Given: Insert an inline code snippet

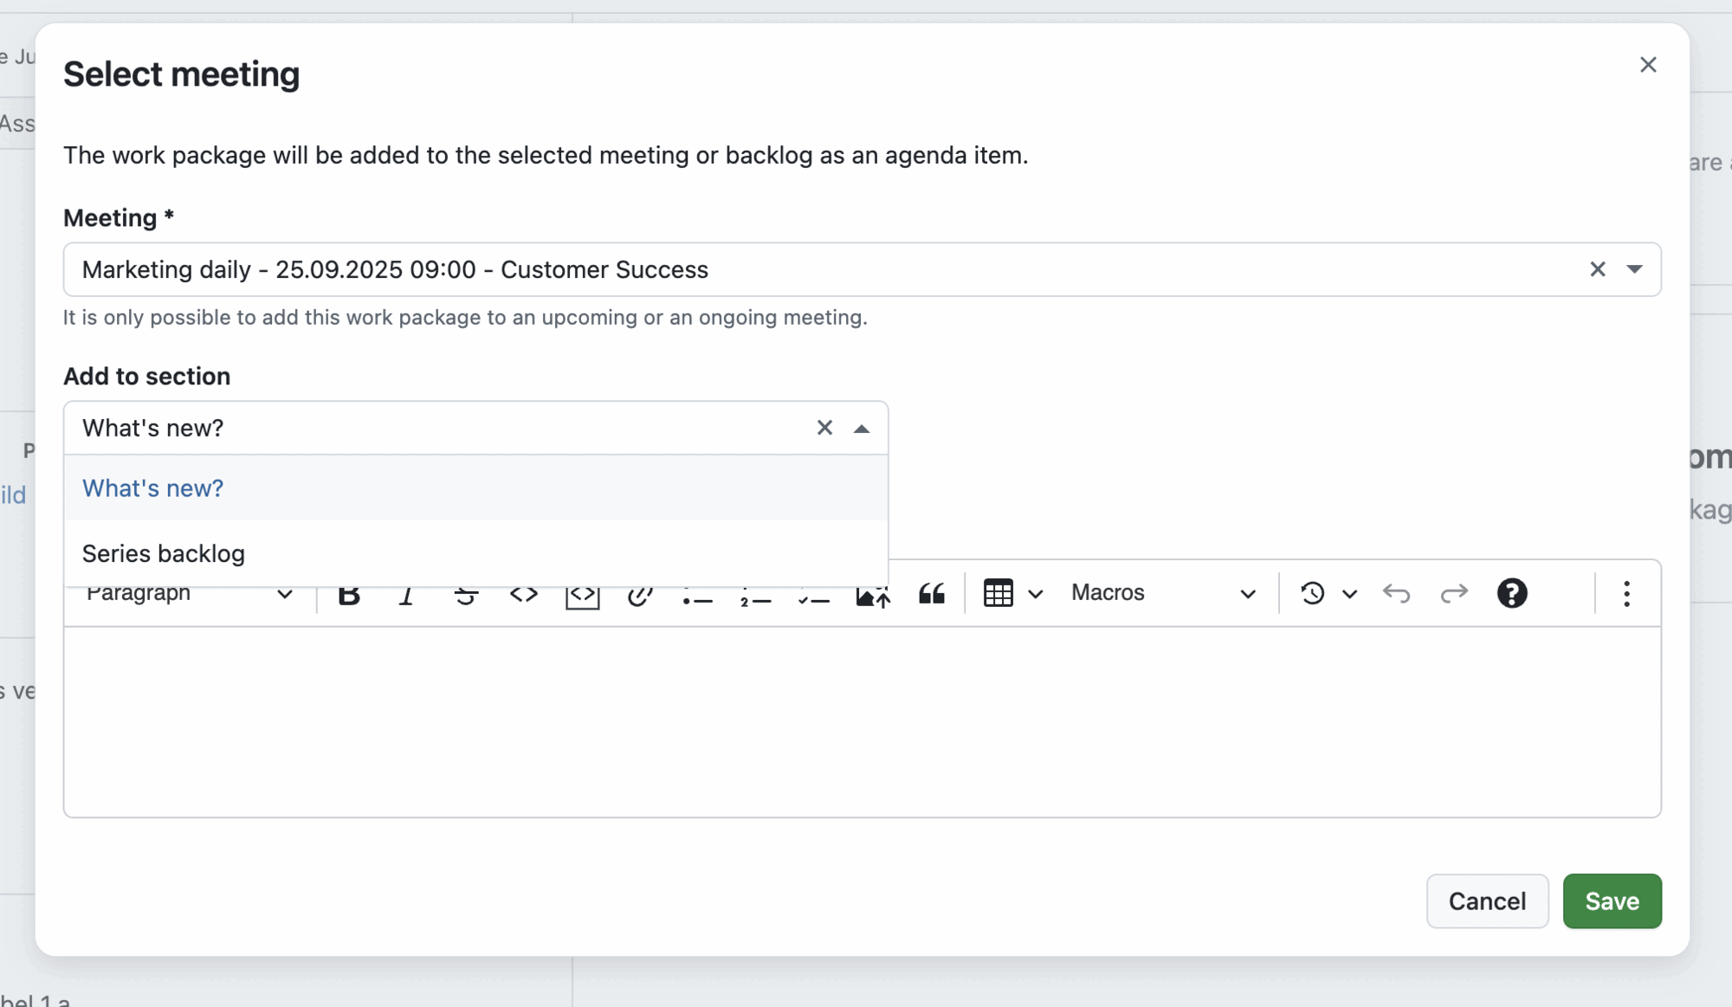Looking at the screenshot, I should pyautogui.click(x=524, y=594).
